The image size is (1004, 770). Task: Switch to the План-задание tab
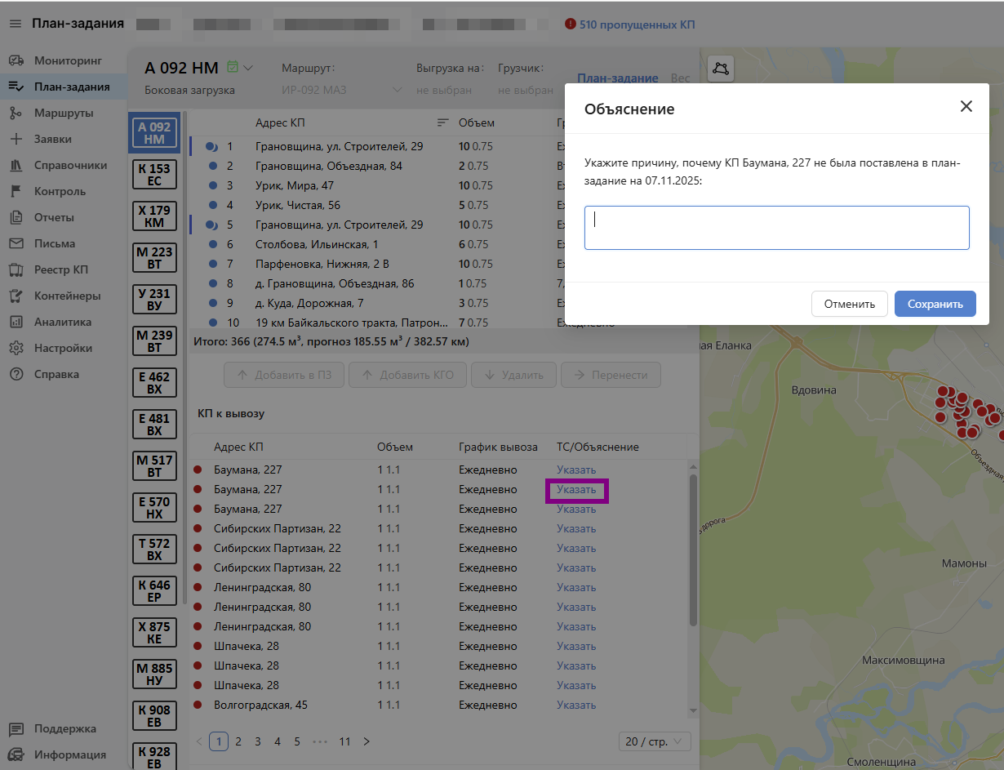(x=617, y=78)
